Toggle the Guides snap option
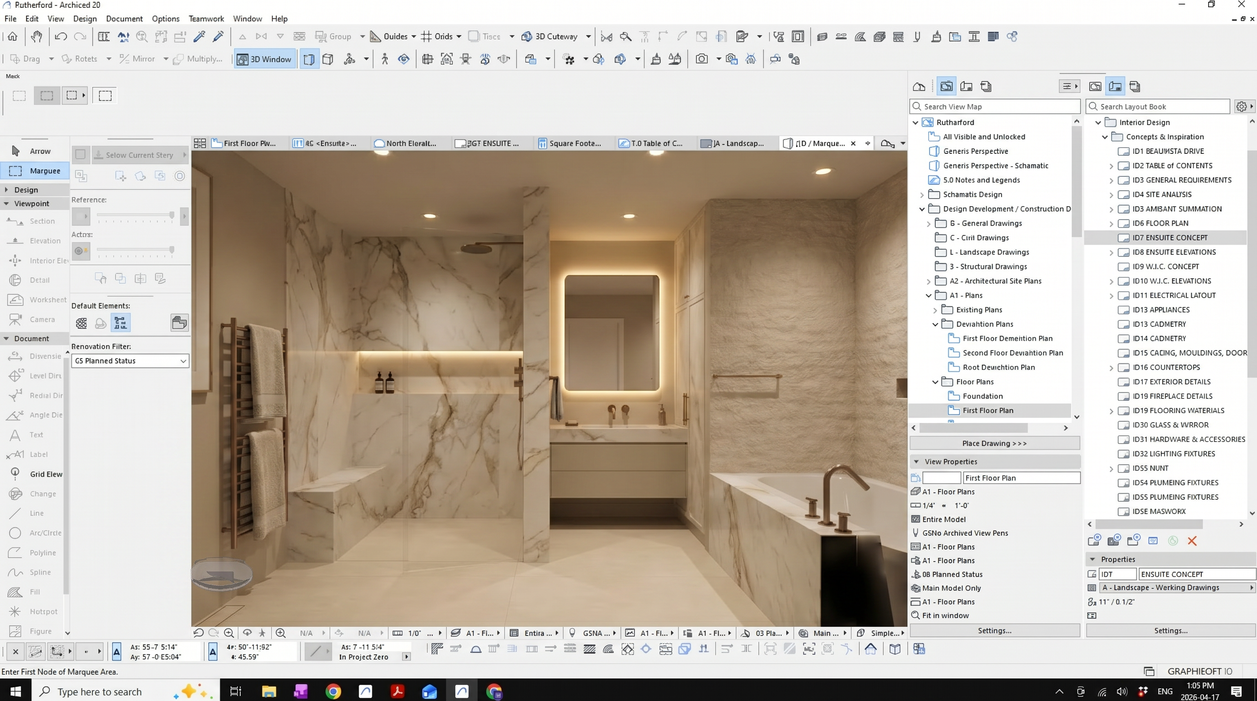 point(389,37)
